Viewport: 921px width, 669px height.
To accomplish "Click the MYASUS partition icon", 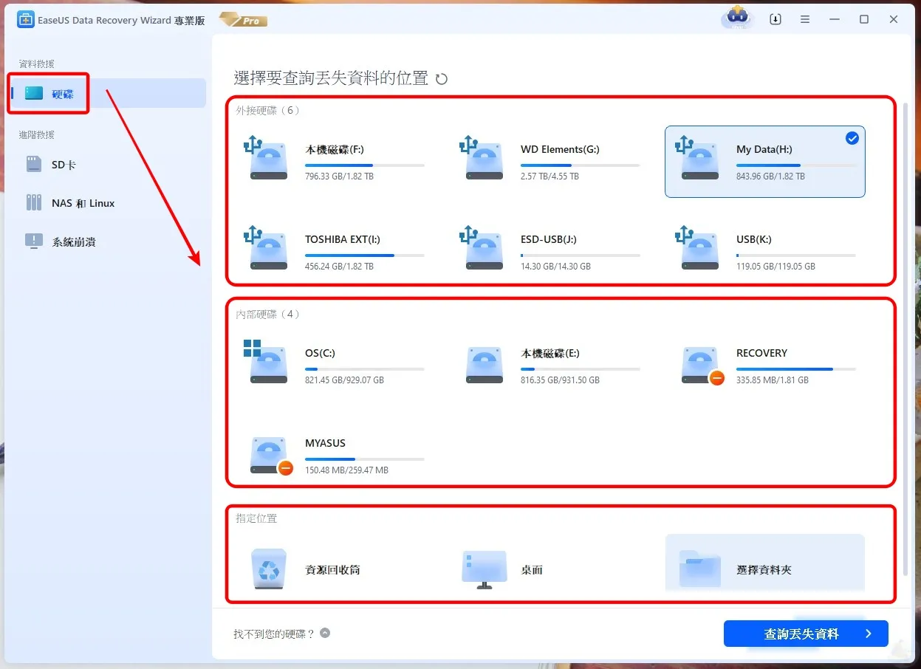I will [271, 456].
